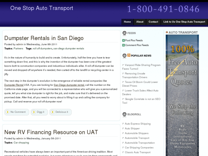Click the No Comment button
208x156 pixels.
click(x=17, y=112)
